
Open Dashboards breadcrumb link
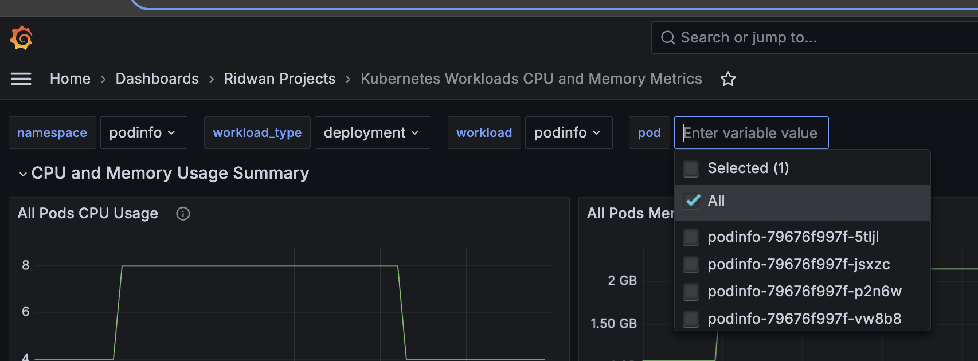click(157, 79)
